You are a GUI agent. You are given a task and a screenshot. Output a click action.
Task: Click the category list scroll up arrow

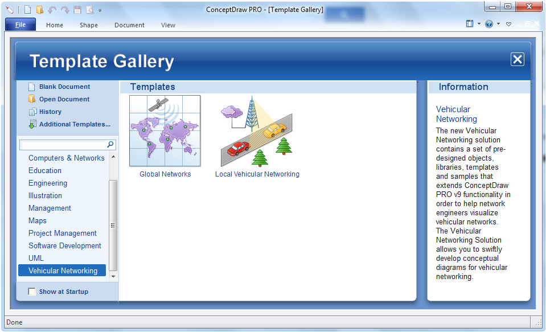(113, 157)
